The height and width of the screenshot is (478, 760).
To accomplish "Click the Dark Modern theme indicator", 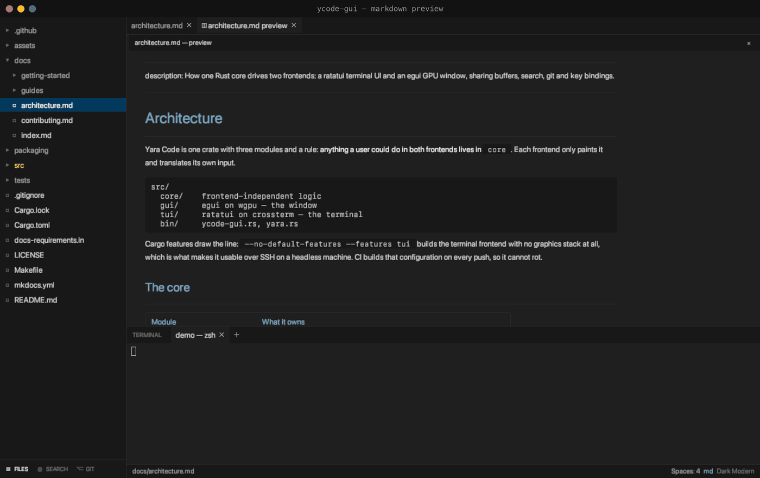I will pos(735,471).
